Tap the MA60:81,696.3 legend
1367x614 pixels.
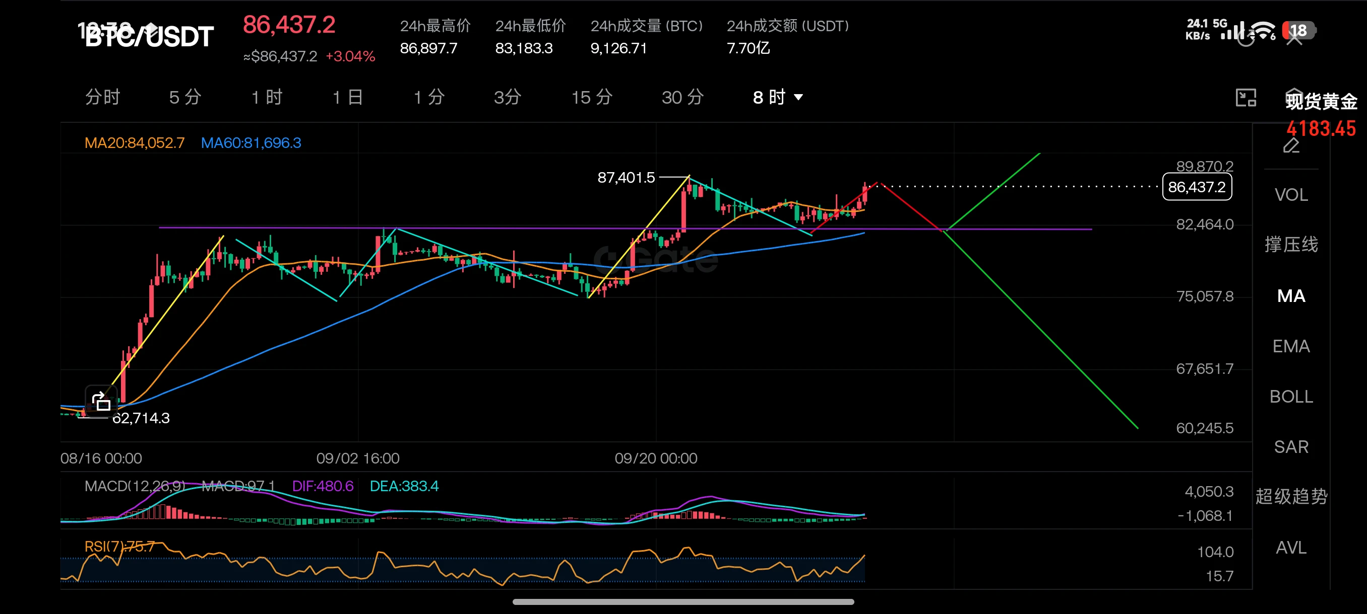(x=251, y=142)
